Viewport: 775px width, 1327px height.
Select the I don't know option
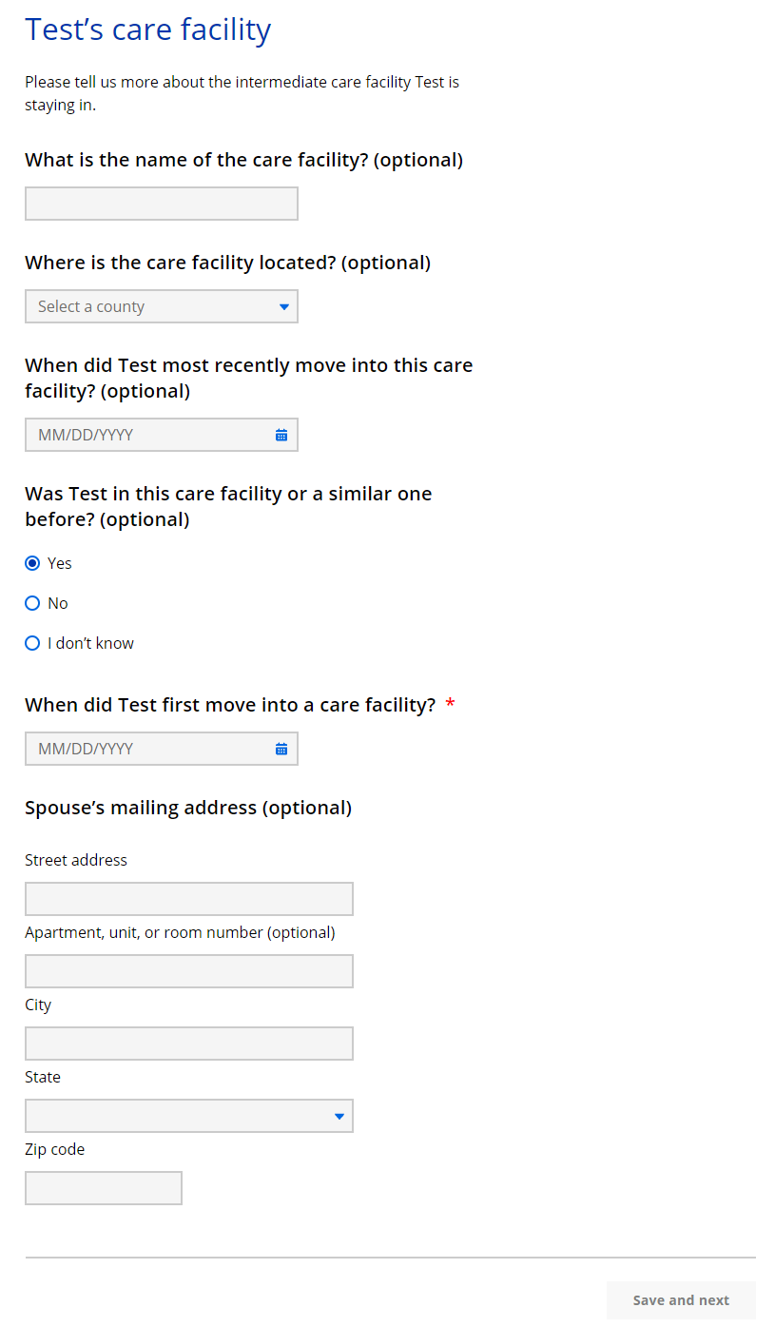pyautogui.click(x=32, y=643)
